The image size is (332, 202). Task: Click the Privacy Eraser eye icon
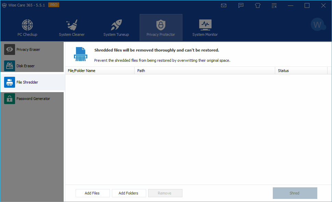click(10, 49)
